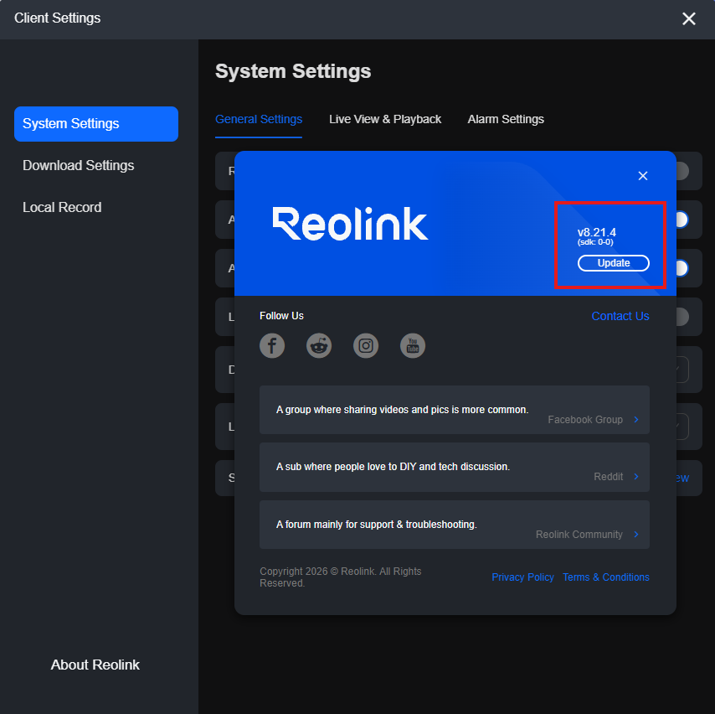Open the Reddit social icon

319,345
